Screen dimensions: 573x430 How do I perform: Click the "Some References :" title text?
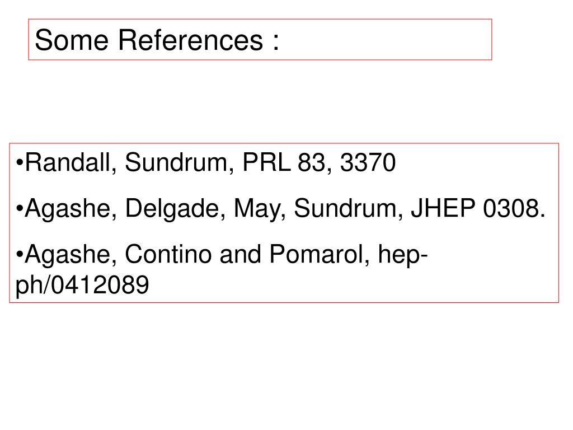[157, 40]
